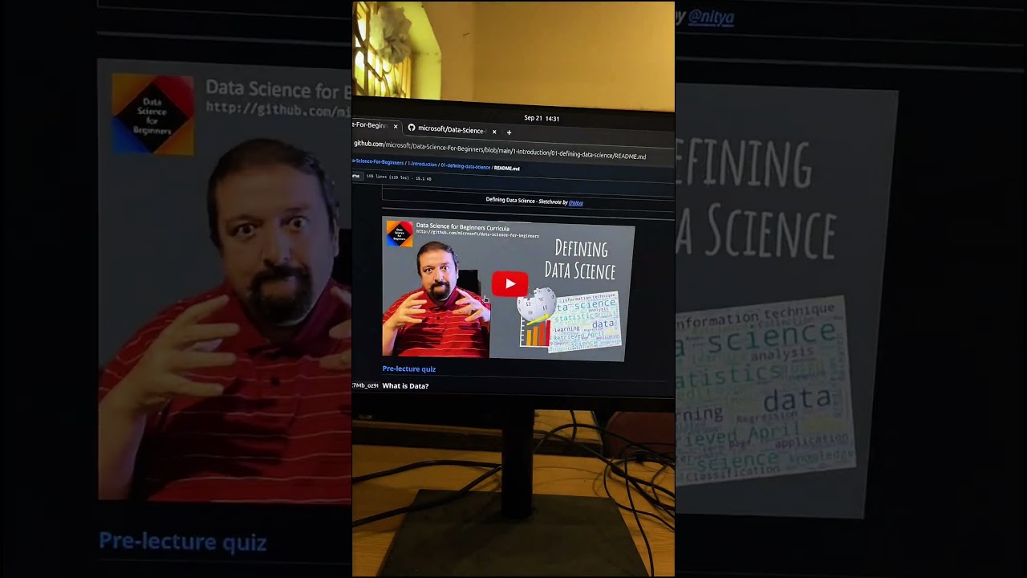Open the Pre-lecture quiz link below the video
Screen dimensions: 1027x578
(409, 368)
